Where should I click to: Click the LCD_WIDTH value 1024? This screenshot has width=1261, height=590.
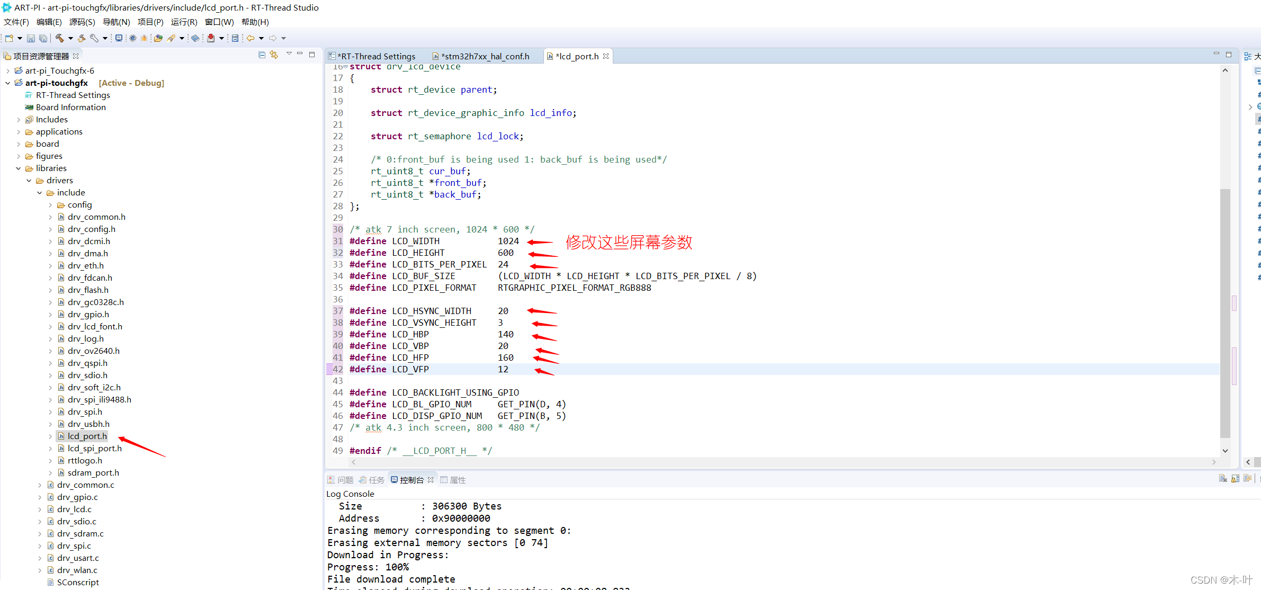[508, 242]
